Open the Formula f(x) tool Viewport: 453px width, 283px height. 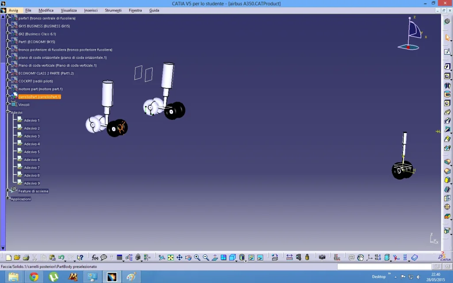click(95, 257)
